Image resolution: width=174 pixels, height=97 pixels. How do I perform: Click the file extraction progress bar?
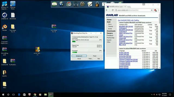pyautogui.click(x=87, y=41)
